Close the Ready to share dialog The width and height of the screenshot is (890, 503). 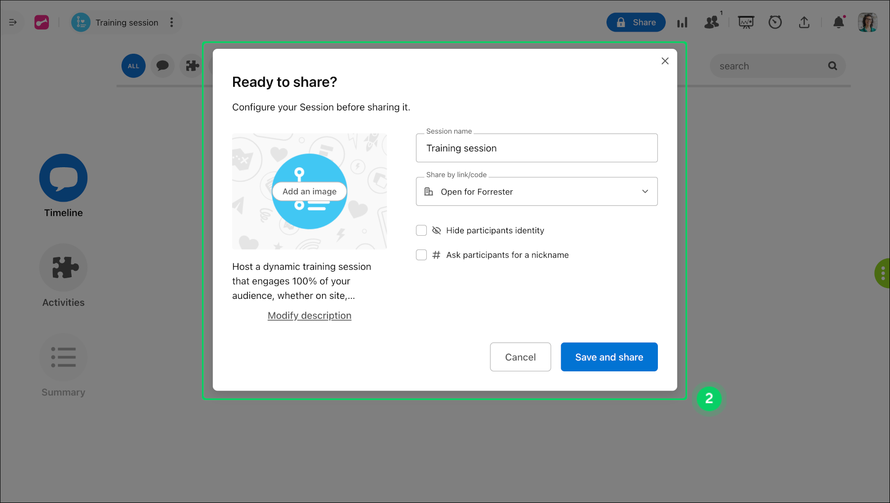tap(665, 61)
